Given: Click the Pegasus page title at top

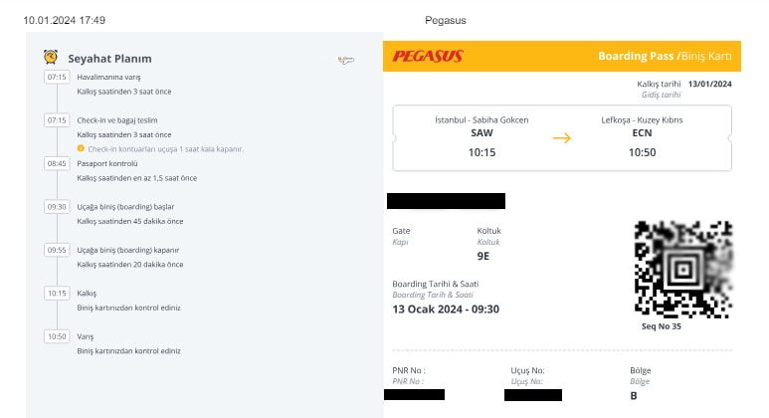Looking at the screenshot, I should pos(445,20).
